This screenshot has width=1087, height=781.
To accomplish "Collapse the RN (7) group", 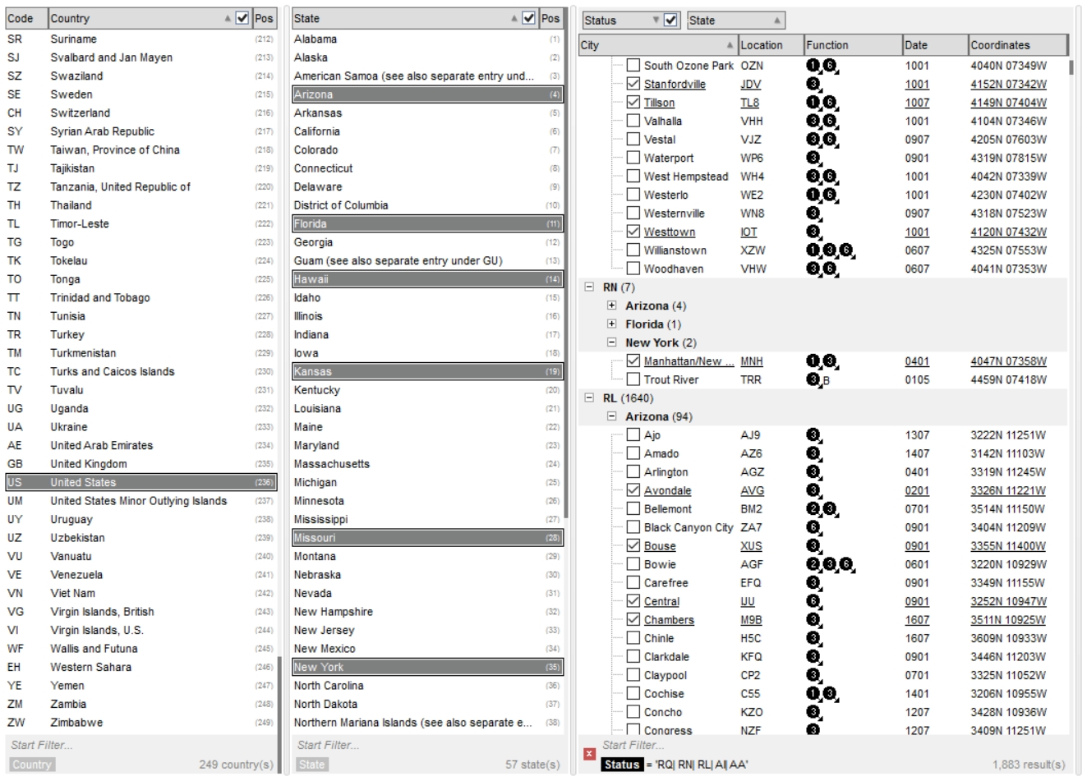I will (x=589, y=287).
